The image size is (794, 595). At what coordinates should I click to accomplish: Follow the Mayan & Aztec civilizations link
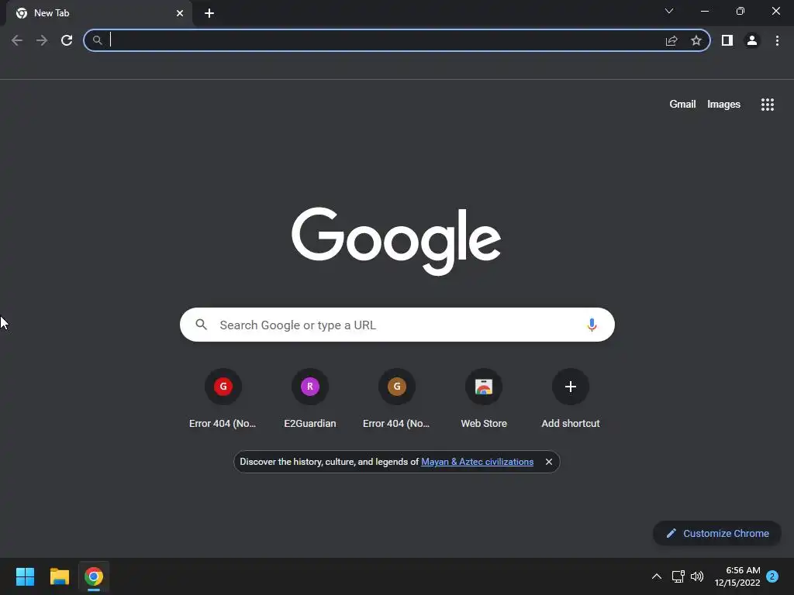click(477, 462)
